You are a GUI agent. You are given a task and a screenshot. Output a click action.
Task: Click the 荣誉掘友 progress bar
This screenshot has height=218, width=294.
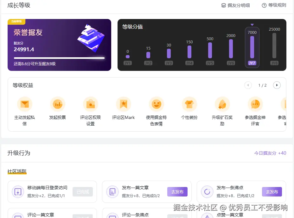[x=59, y=58]
